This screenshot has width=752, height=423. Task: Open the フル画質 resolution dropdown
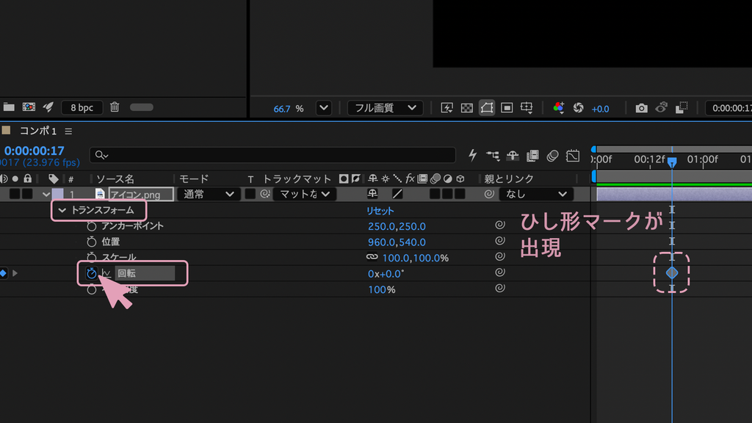[x=385, y=108]
